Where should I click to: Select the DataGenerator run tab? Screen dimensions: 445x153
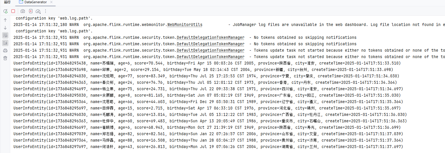pos(35,2)
